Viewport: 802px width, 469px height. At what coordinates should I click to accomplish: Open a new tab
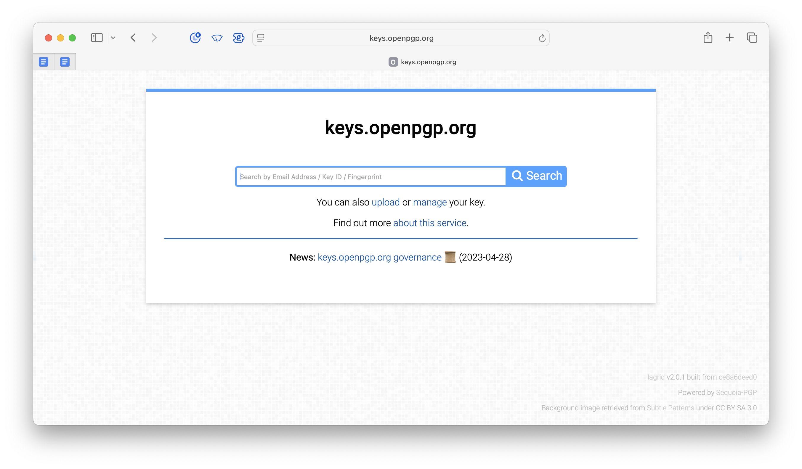point(729,38)
